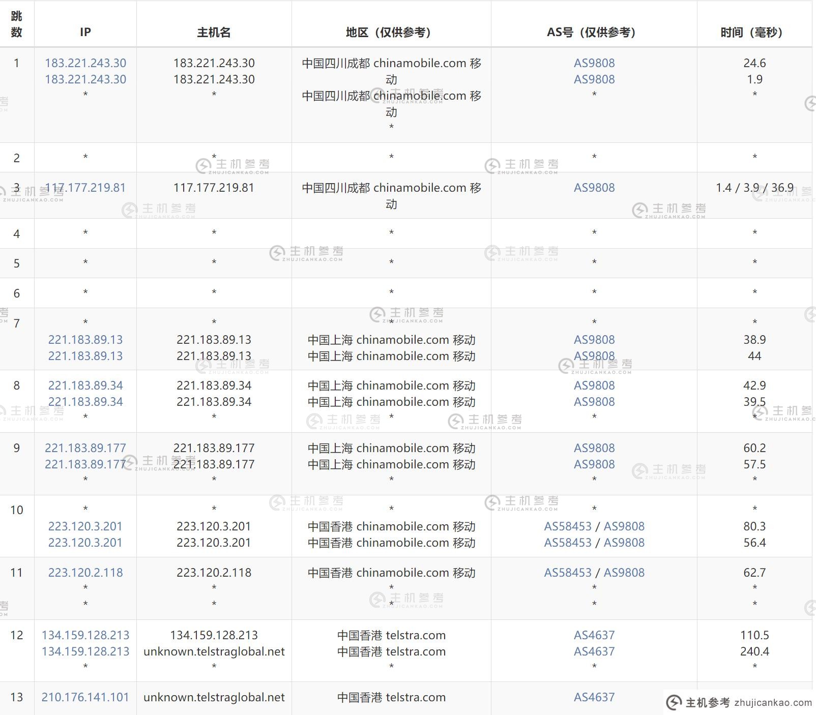Screen dimensions: 816x715
Task: Select the time value 62.7
Action: tap(754, 573)
